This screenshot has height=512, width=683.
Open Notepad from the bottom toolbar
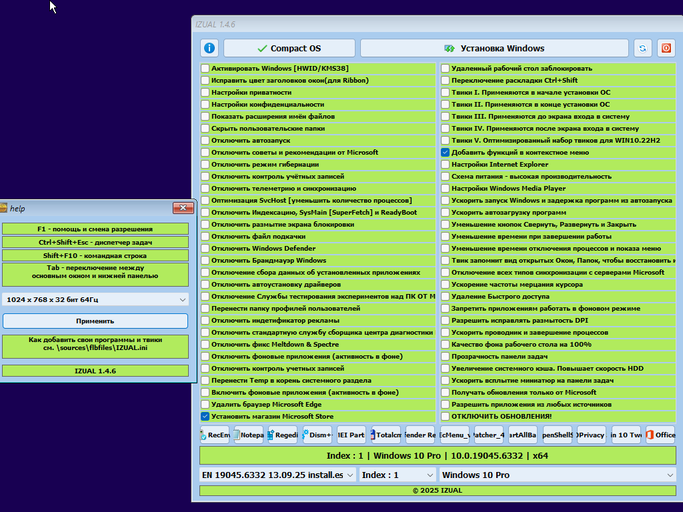pos(248,435)
